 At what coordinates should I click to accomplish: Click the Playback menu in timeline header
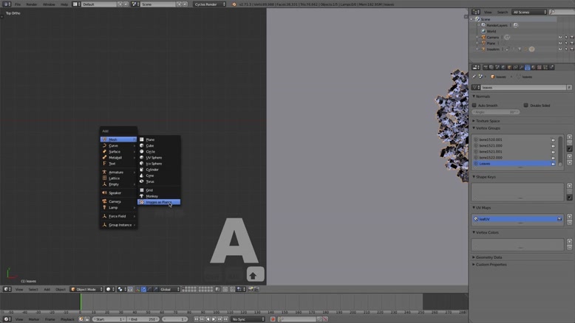(x=67, y=319)
